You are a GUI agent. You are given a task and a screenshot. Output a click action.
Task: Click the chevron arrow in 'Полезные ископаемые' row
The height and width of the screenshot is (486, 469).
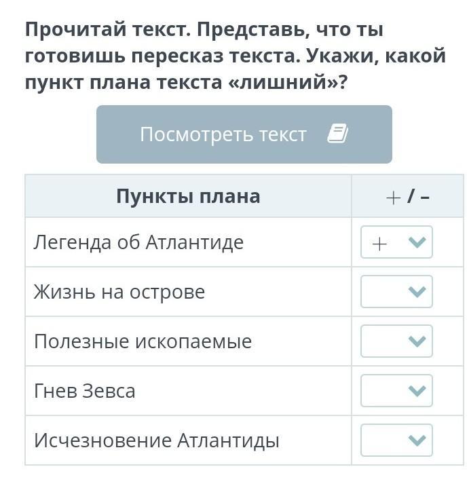[x=417, y=341]
